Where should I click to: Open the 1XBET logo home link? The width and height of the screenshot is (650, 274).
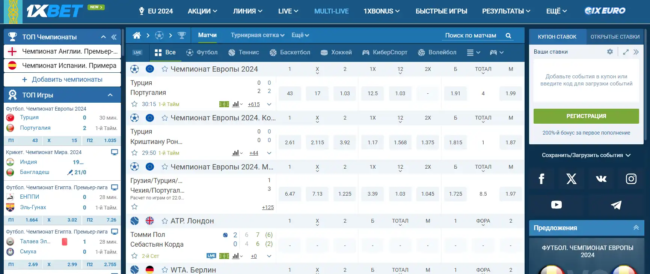(x=55, y=11)
